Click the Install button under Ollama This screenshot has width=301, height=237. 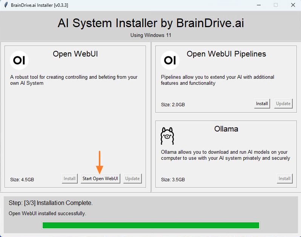[284, 179]
